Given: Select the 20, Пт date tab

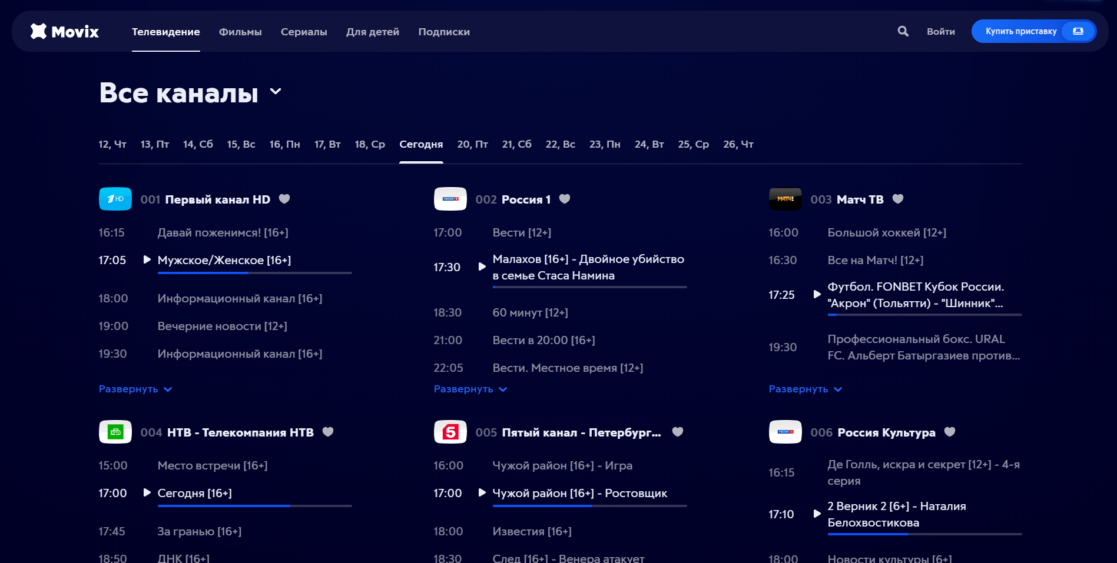Looking at the screenshot, I should (473, 144).
